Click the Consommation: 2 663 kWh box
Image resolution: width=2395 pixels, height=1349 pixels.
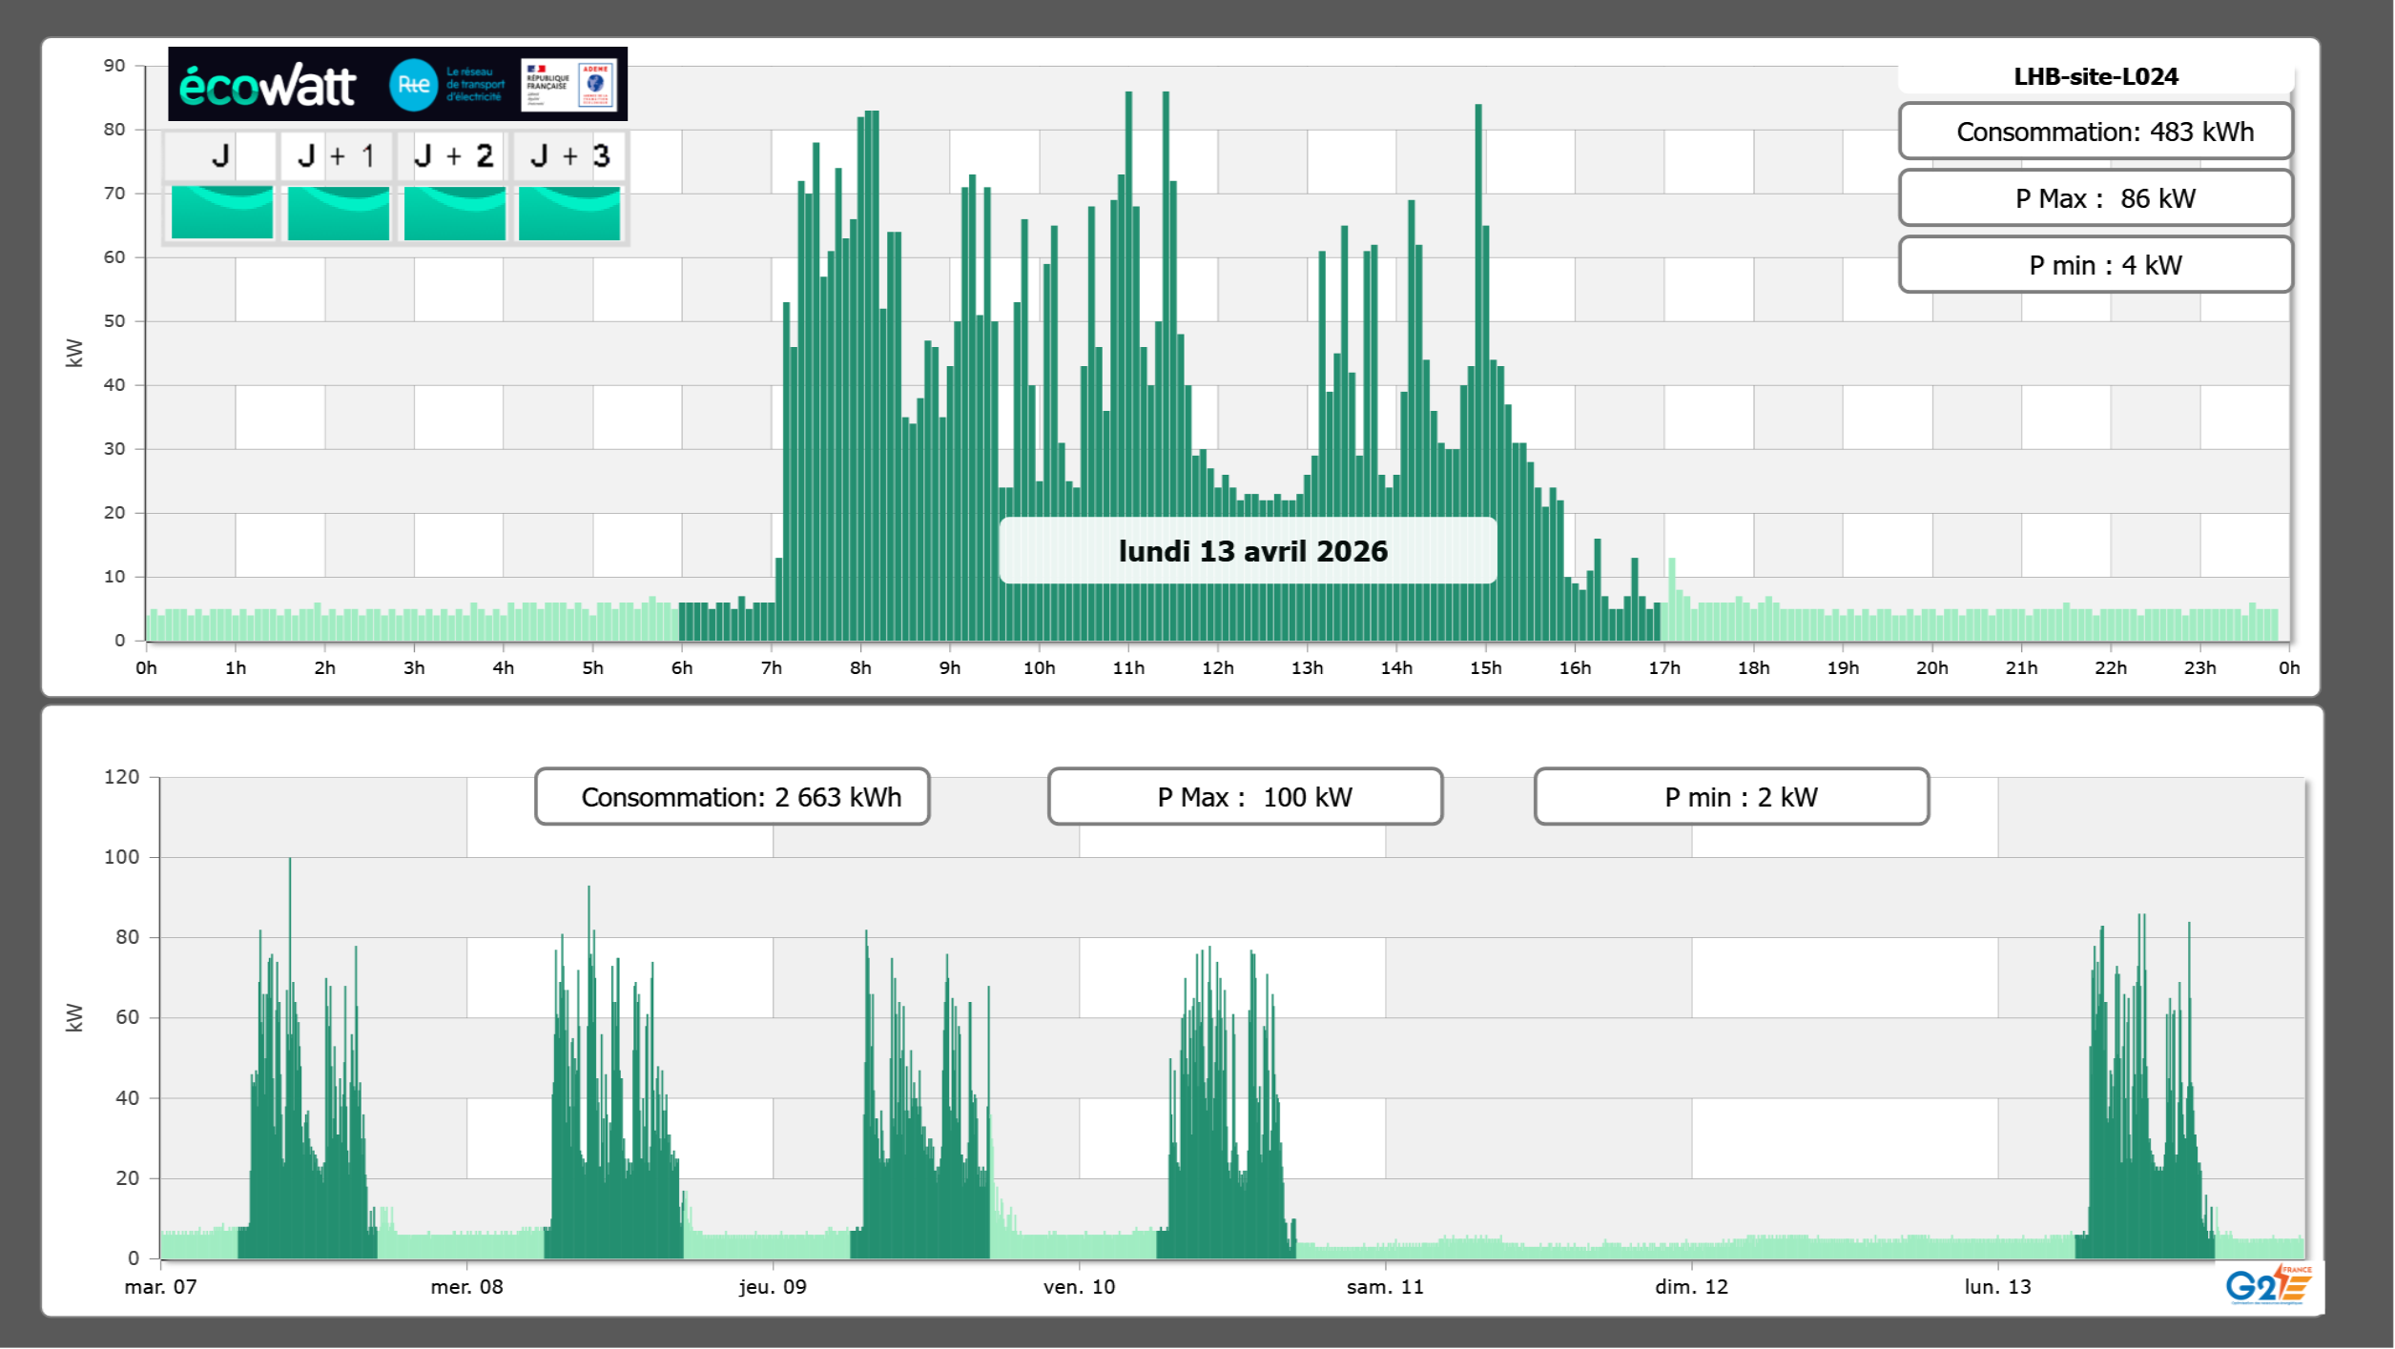[732, 797]
